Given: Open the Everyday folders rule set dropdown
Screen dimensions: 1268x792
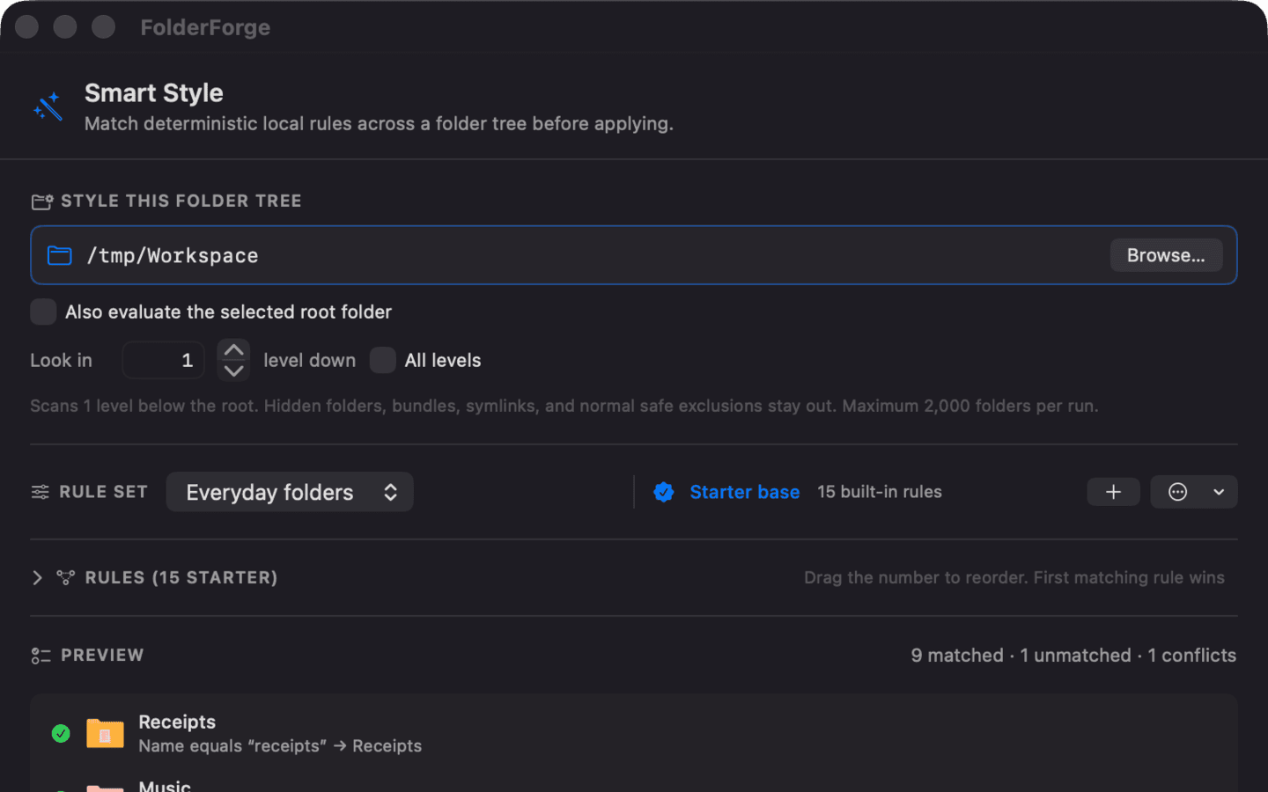Looking at the screenshot, I should [x=290, y=492].
